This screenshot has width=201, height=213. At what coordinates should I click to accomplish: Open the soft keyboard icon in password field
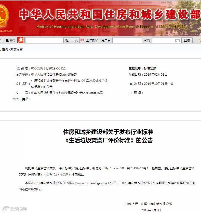177,40
